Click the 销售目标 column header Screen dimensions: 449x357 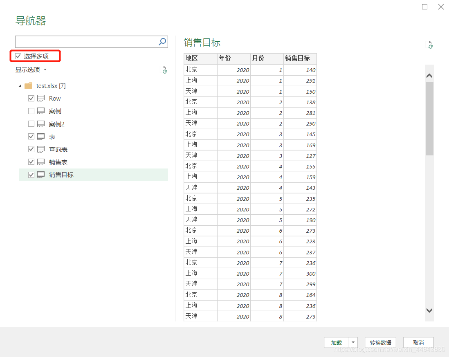coord(300,58)
